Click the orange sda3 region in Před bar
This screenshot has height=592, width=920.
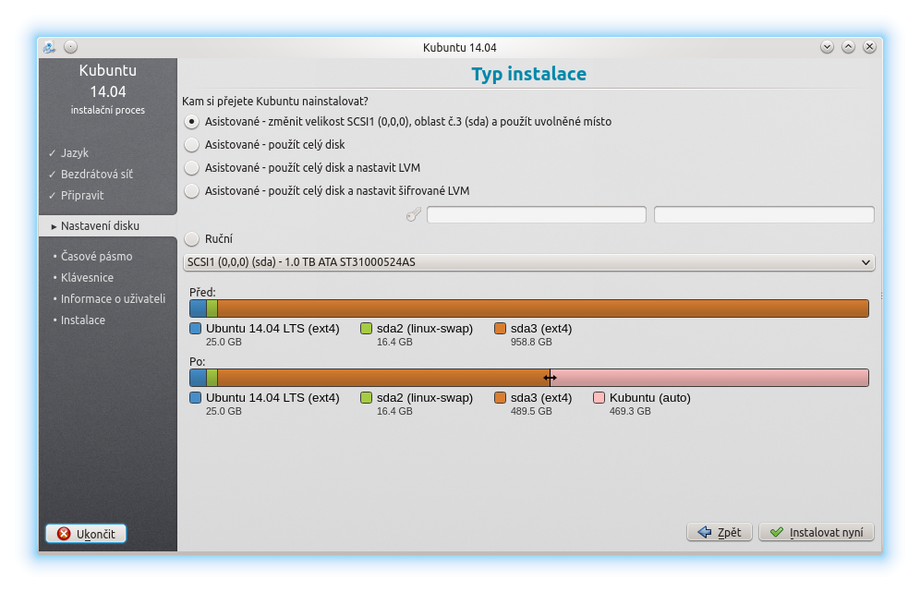coord(543,308)
